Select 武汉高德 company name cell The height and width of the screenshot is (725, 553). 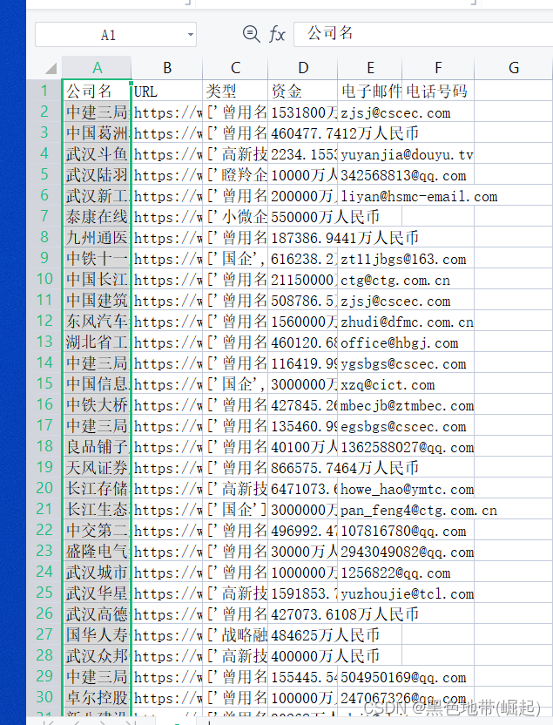point(97,614)
